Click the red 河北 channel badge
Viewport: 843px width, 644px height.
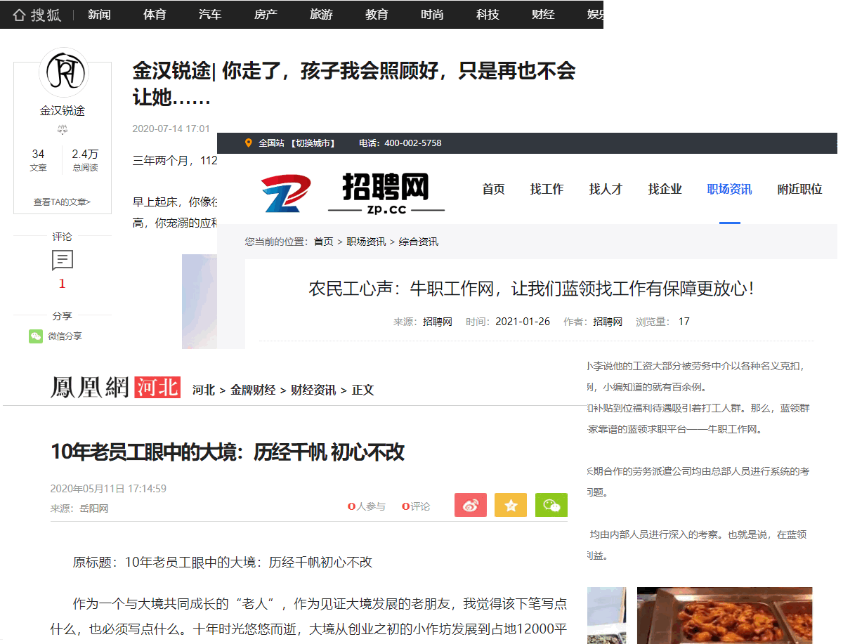[157, 388]
